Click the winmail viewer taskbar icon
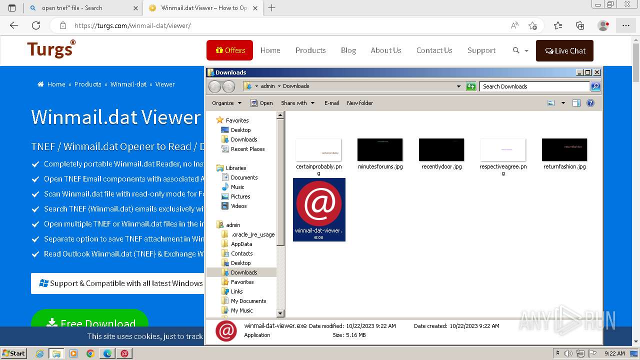640x360 pixels. (x=124, y=353)
